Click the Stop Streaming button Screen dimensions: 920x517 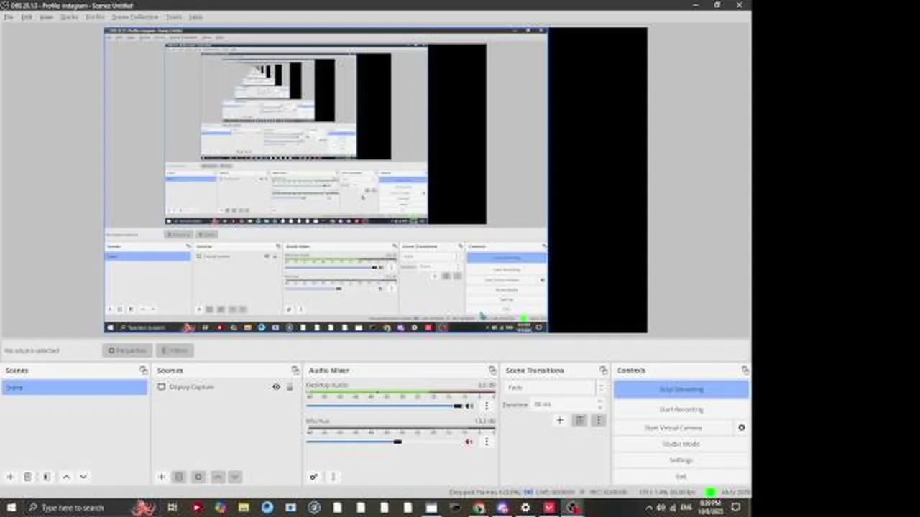[x=681, y=390]
